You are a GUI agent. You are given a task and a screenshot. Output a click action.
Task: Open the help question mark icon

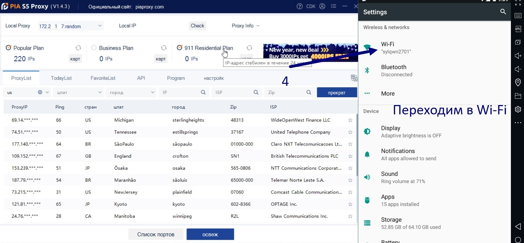299,6
